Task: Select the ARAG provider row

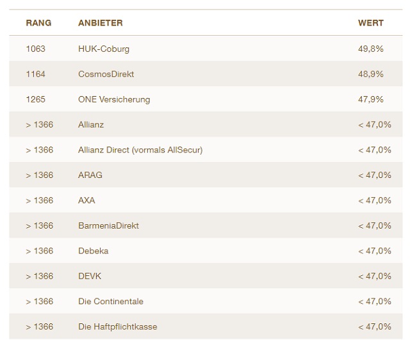Action: [x=90, y=175]
